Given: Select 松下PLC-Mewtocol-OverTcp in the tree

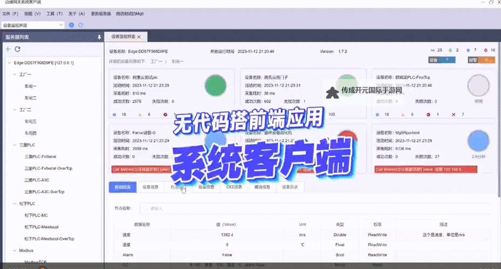Looking at the screenshot, I should tap(49, 239).
